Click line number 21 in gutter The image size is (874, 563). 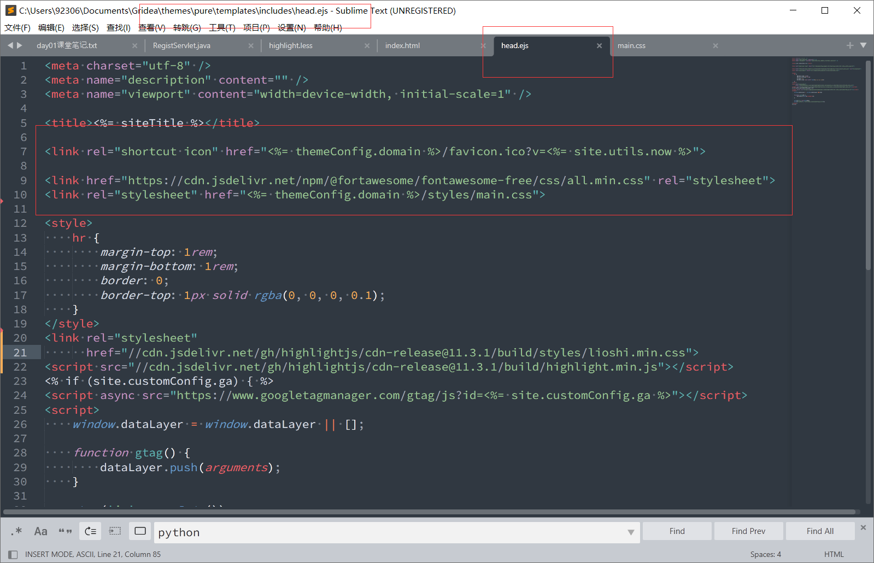[20, 353]
